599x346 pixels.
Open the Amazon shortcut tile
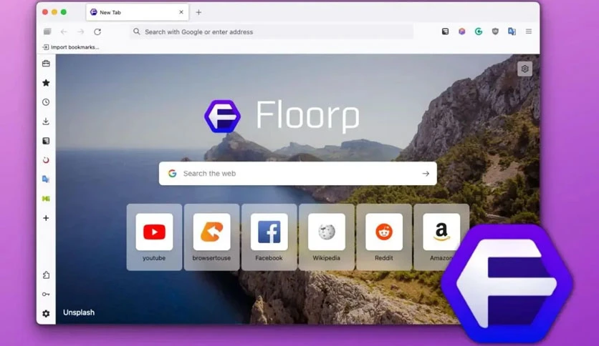(441, 237)
